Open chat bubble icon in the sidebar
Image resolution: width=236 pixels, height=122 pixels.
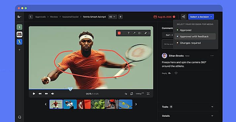[20, 117]
